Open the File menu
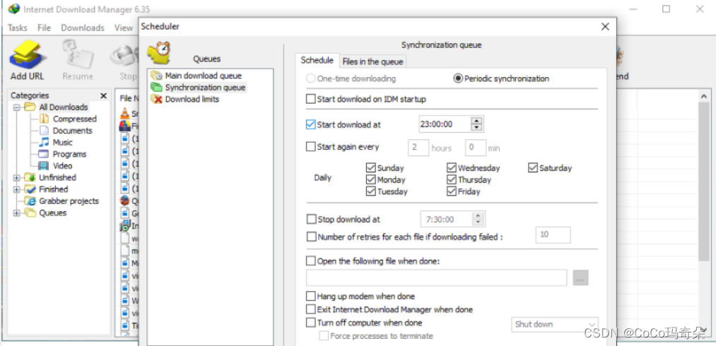Viewport: 716px width, 346px height. click(x=45, y=28)
